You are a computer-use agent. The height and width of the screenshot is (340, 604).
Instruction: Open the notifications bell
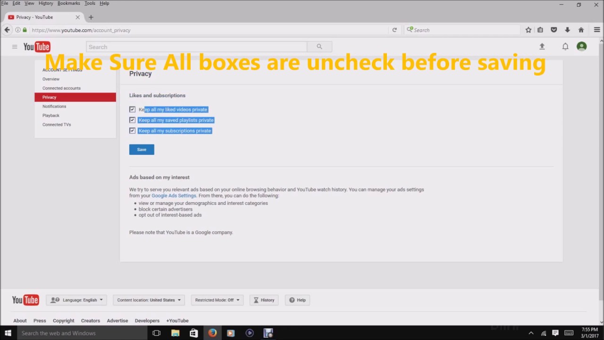tap(565, 46)
